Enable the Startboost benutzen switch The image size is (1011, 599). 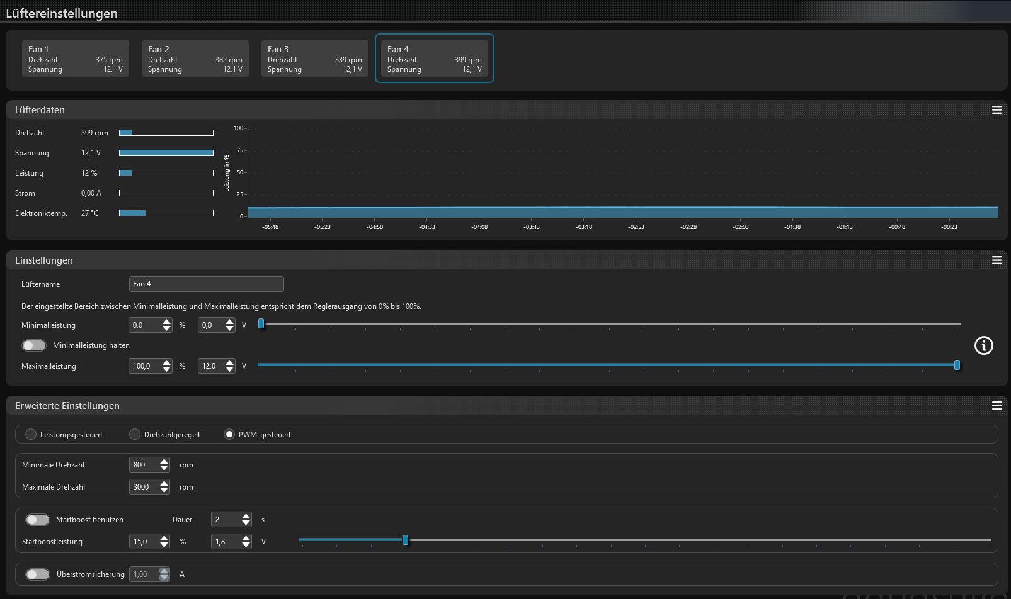point(38,520)
